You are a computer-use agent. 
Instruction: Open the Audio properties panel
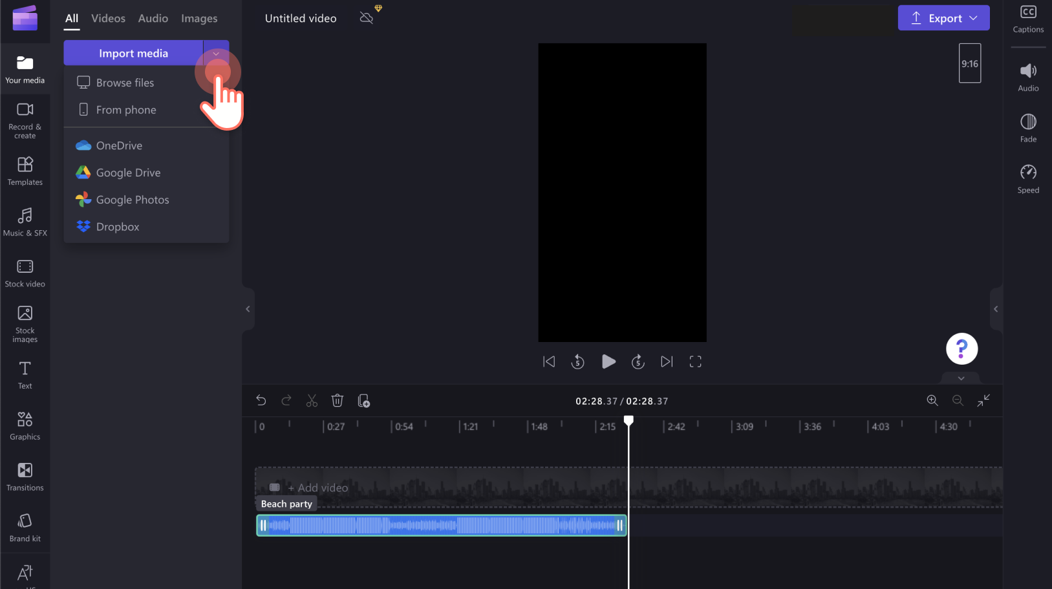[1028, 78]
